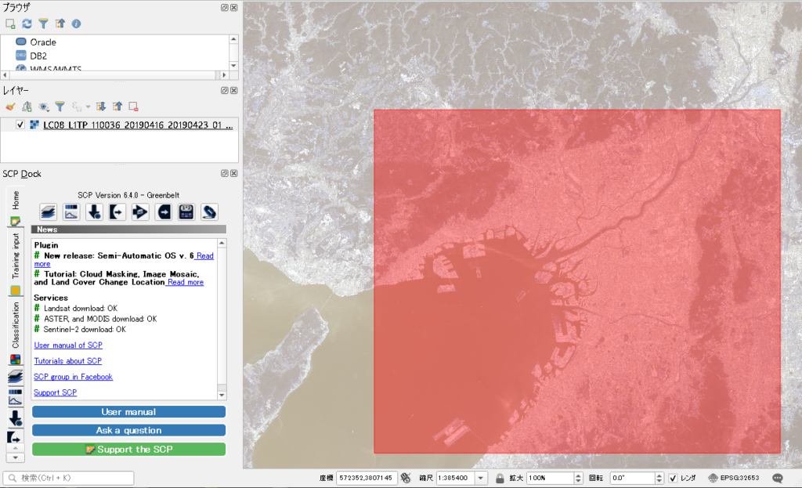Open the scale dropdown in status bar
The height and width of the screenshot is (488, 802).
(481, 478)
